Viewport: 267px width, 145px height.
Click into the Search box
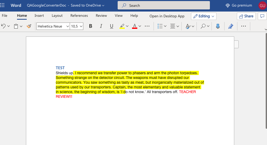(x=164, y=6)
